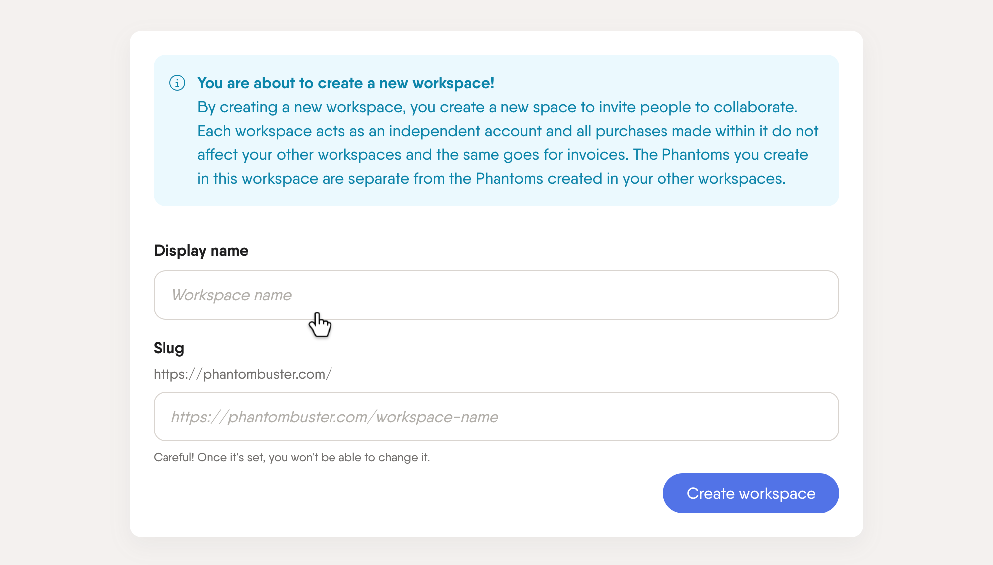Screen dimensions: 993x565
Task: Click banner line starting "Each workspace acts"
Action: click(507, 131)
